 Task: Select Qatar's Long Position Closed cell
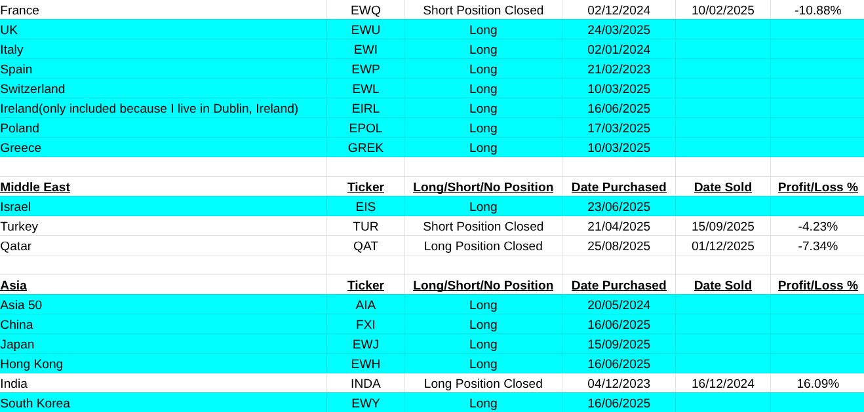point(482,246)
